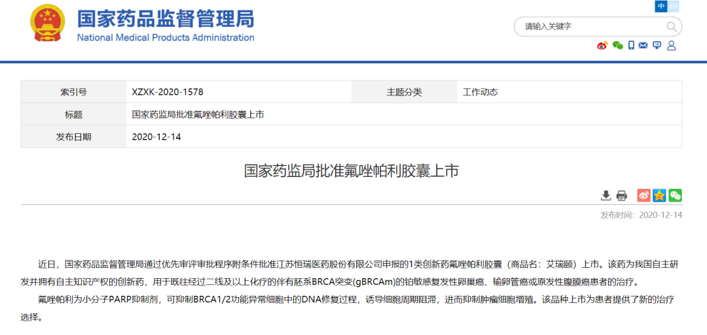This screenshot has height=335, width=707.
Task: Click the table title 国家药监局批准氟唑帕利胶囊上市
Action: [x=198, y=115]
